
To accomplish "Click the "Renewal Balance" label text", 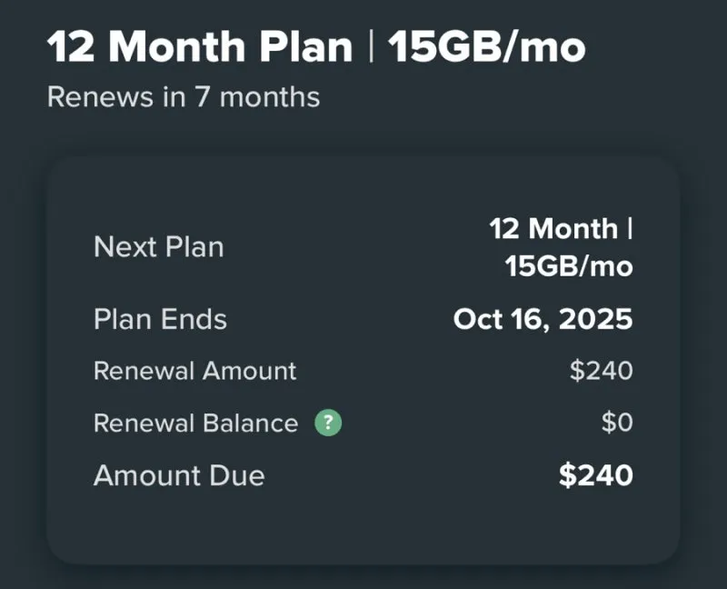I will point(195,424).
